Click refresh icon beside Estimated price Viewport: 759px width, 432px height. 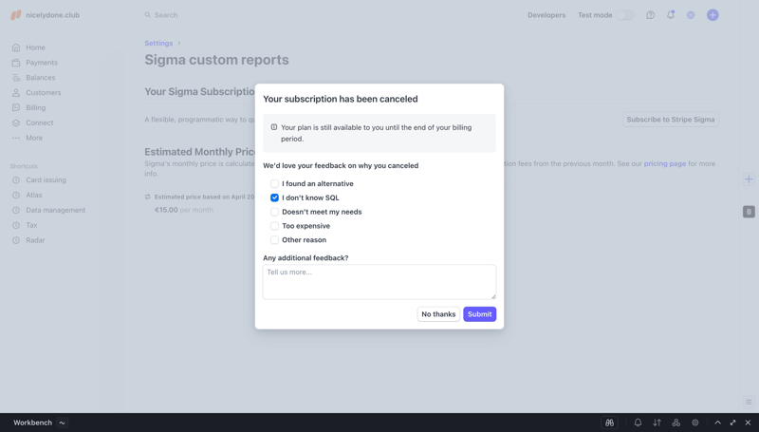coord(148,197)
